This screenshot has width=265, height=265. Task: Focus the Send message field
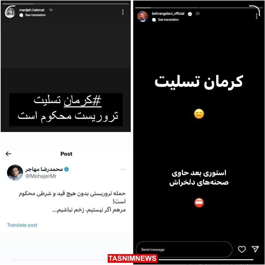[184, 249]
